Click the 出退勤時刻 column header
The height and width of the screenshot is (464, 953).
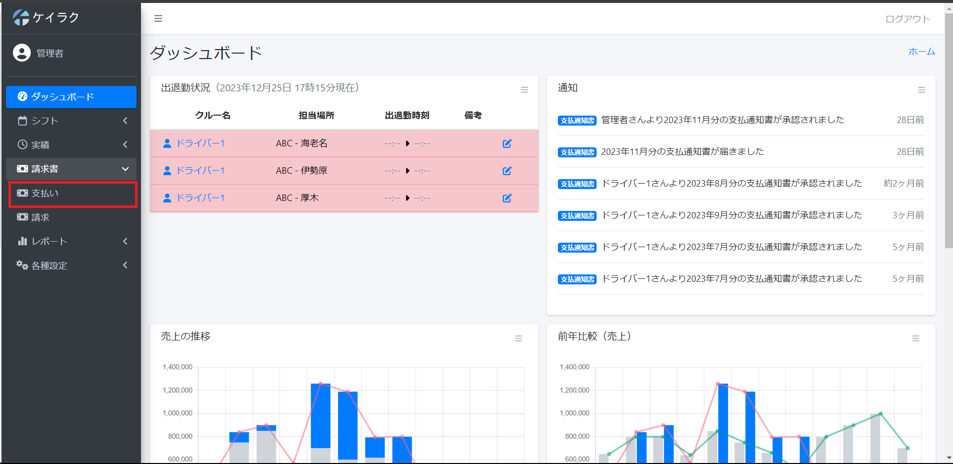coord(407,116)
